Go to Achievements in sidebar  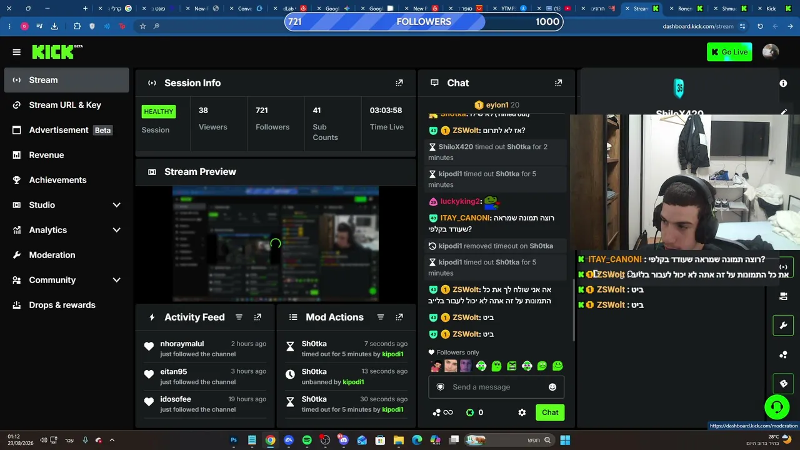click(66, 180)
